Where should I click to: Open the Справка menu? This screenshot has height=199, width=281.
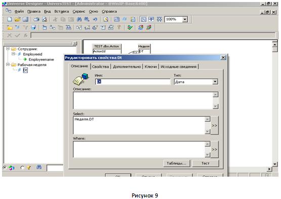pos(109,12)
